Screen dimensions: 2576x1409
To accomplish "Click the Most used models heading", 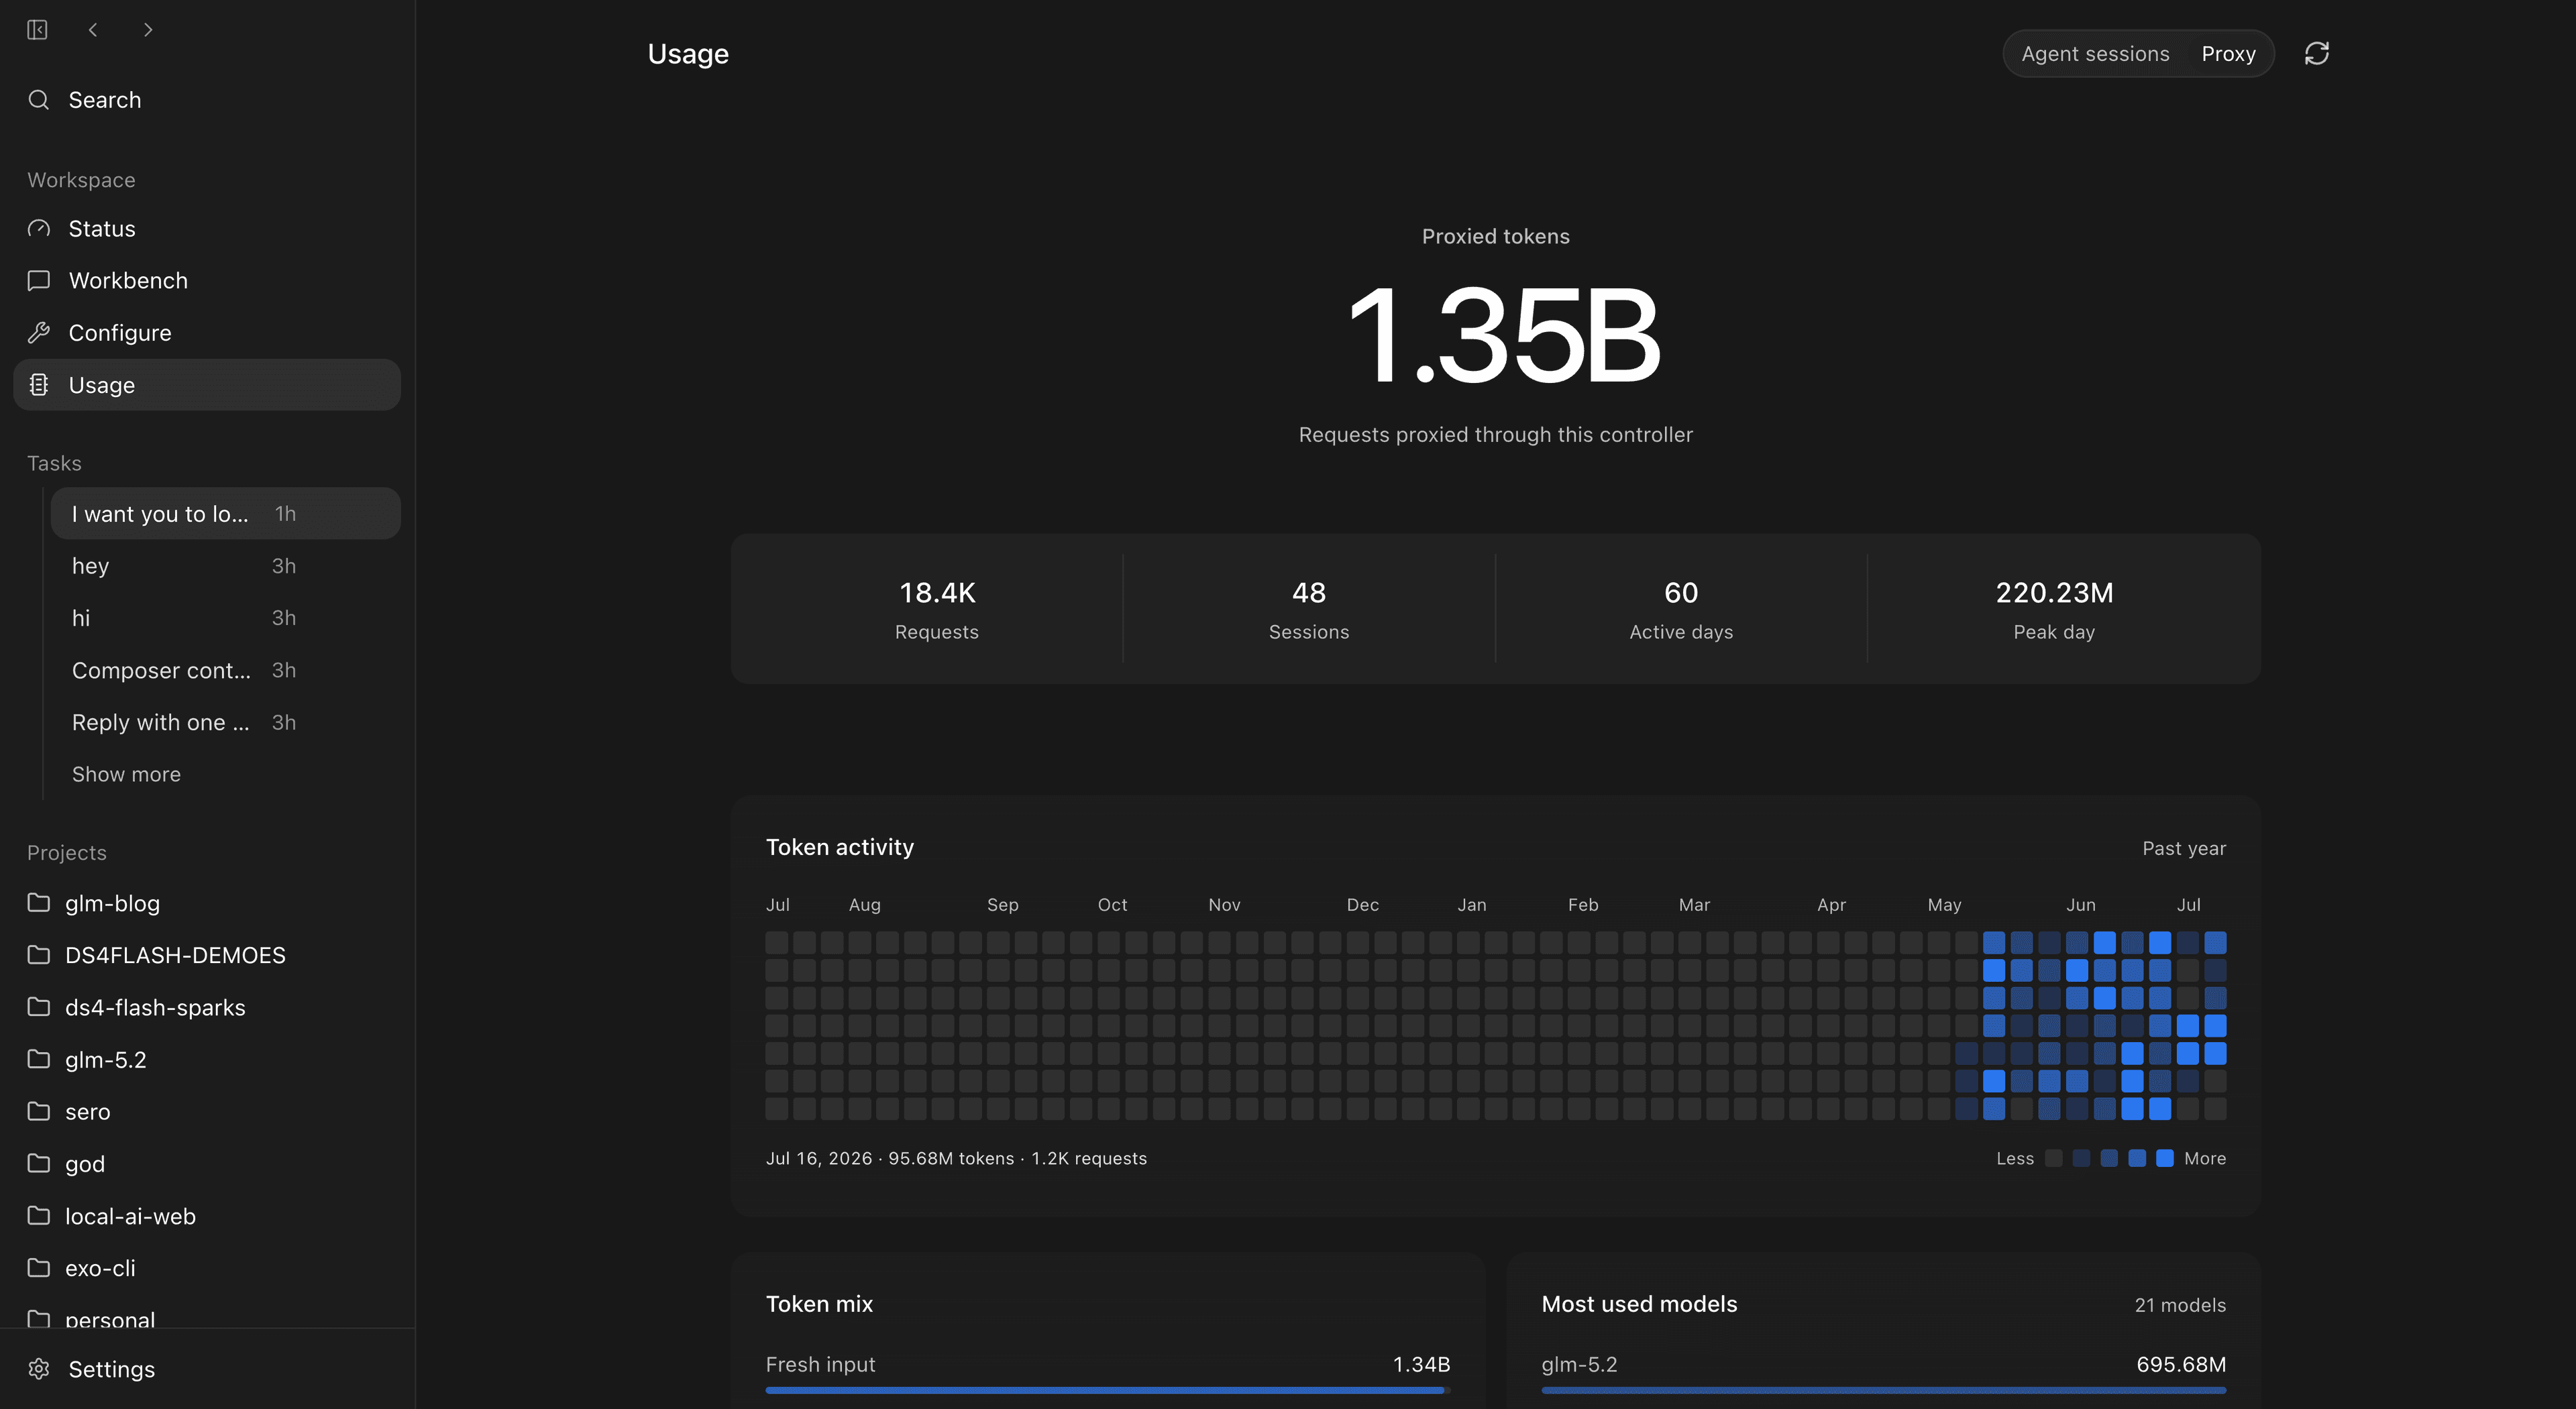I will pyautogui.click(x=1639, y=1304).
